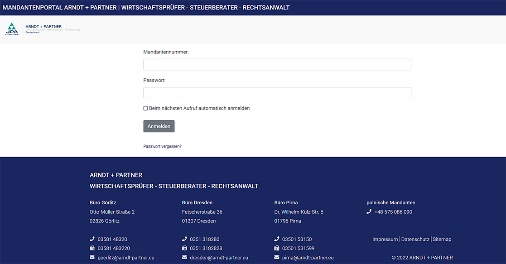Click the pirna@arndt-partner.eu email link
The width and height of the screenshot is (506, 264).
[x=308, y=258]
